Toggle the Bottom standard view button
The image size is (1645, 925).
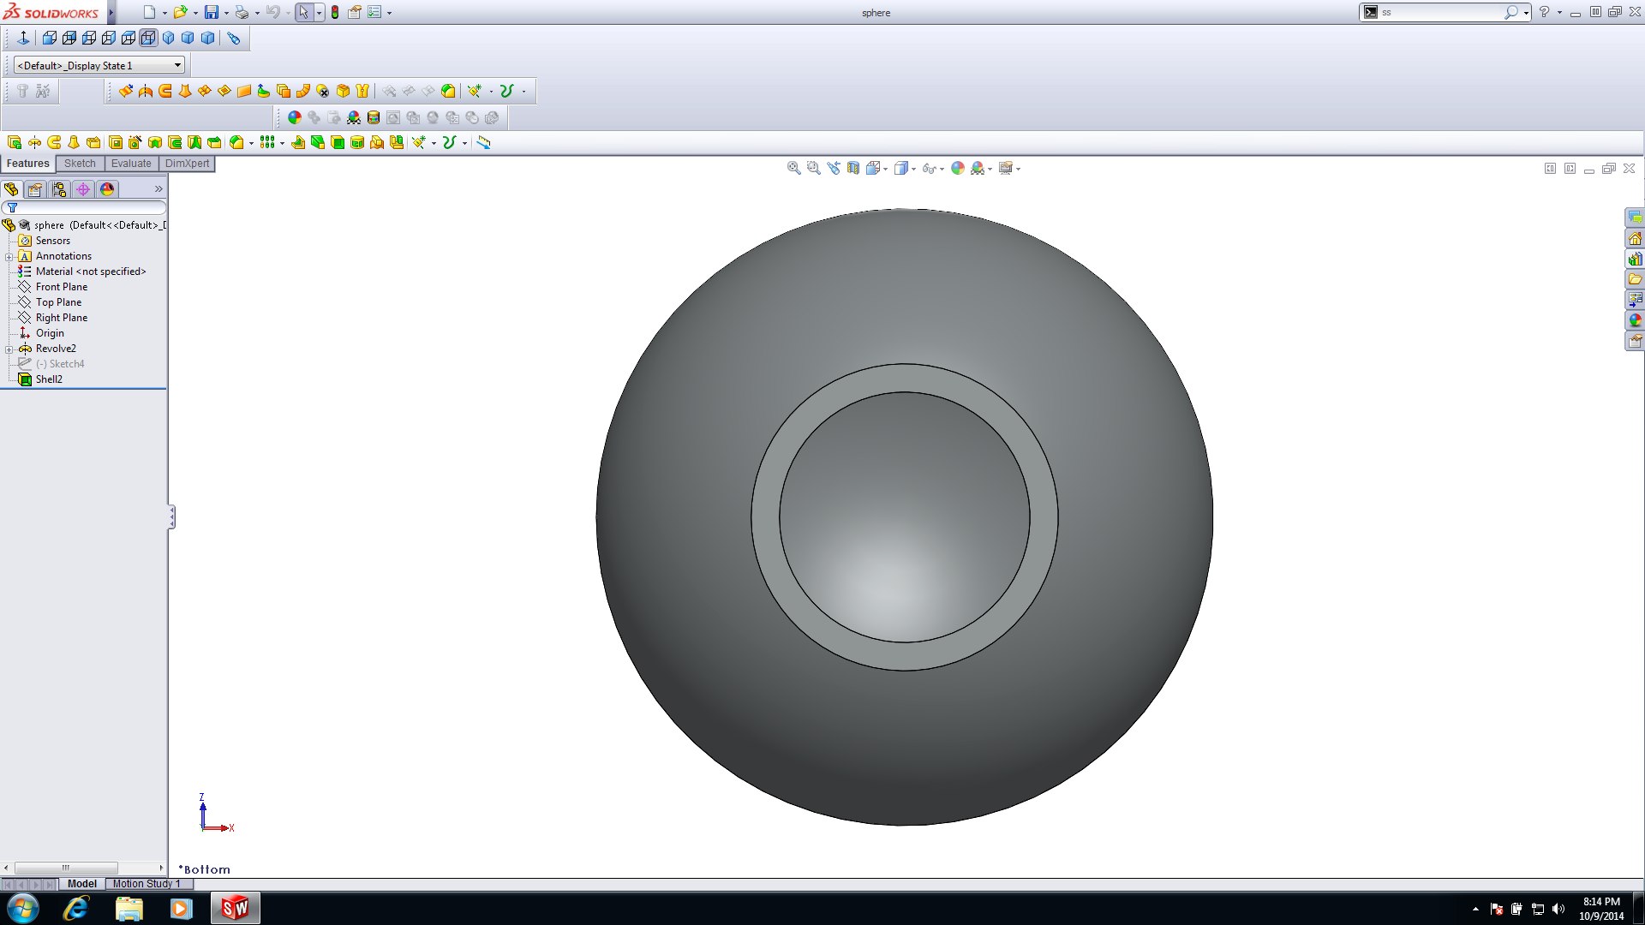point(148,38)
